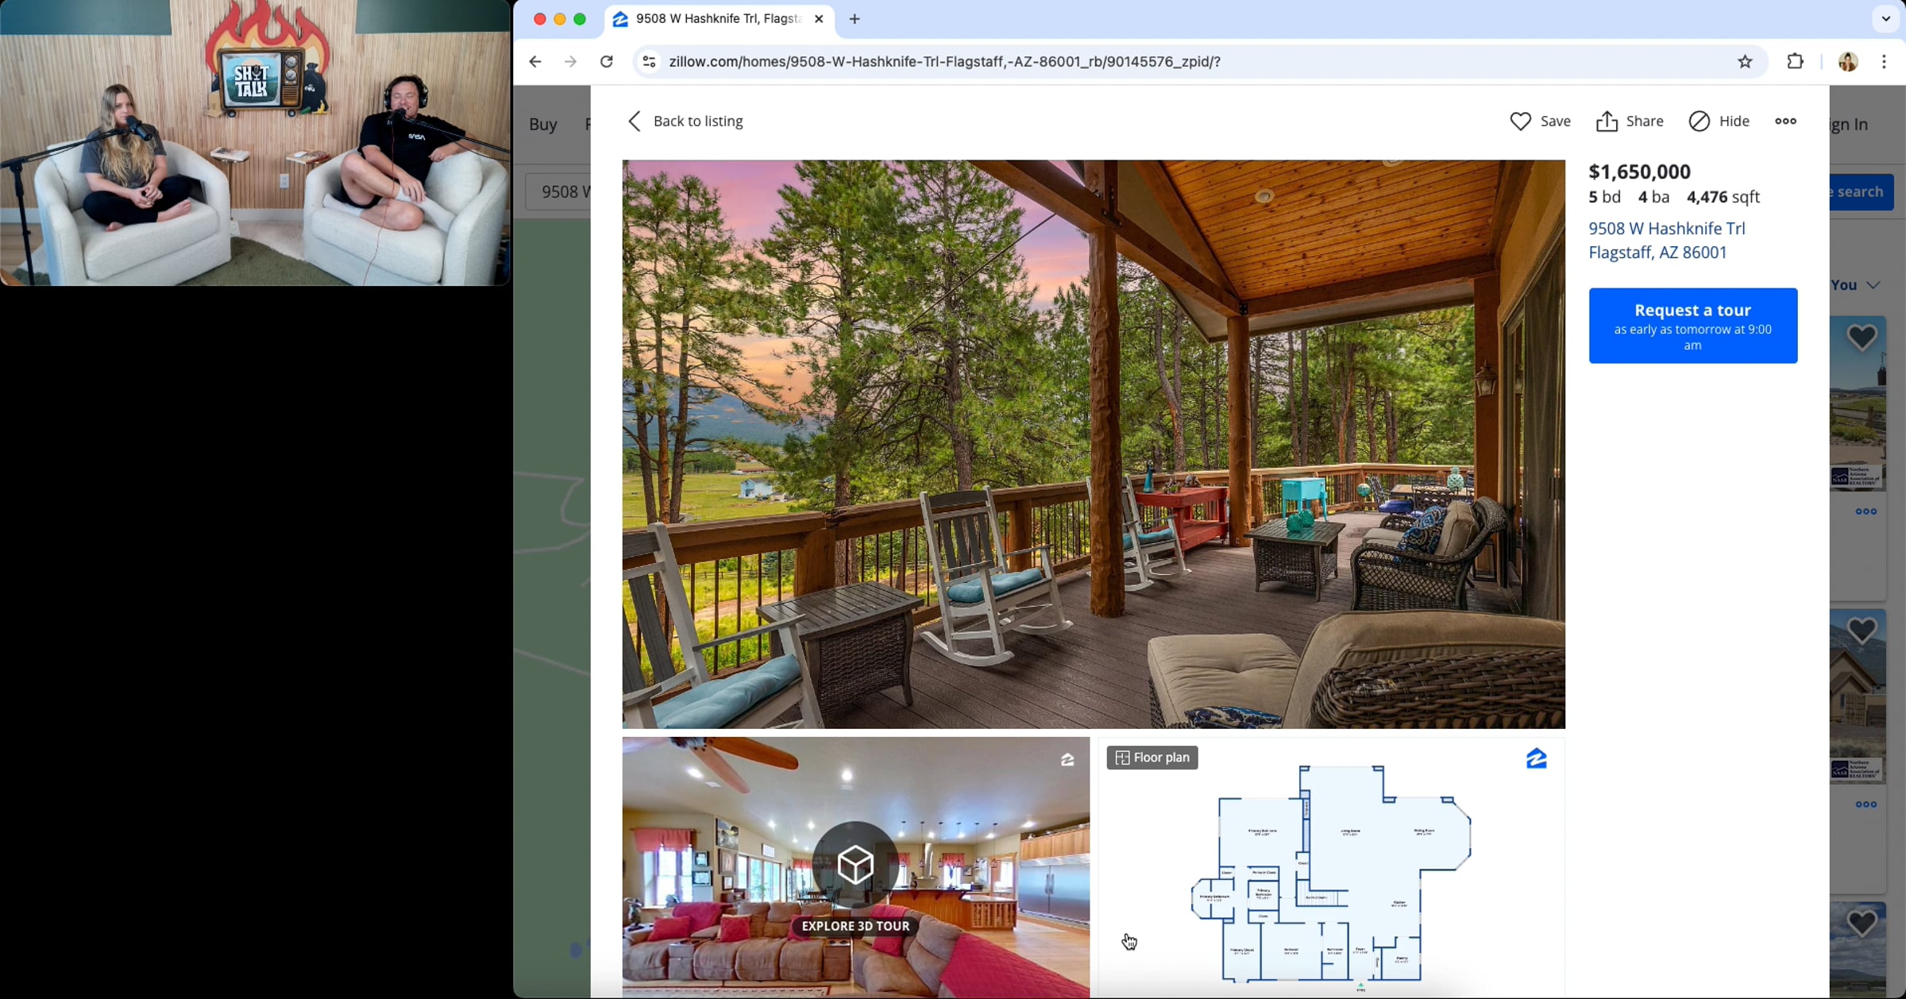Reload the page with refresh icon
Image resolution: width=1906 pixels, height=999 pixels.
coord(607,61)
